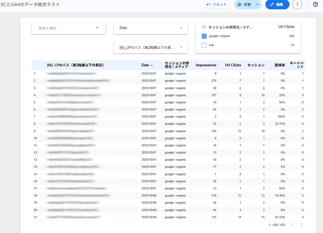This screenshot has height=233, width=323.
Task: Click bounce rate 20% in row 4
Action: tap(282, 95)
